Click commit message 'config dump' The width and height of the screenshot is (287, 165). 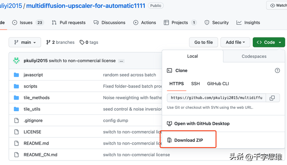tap(116, 120)
